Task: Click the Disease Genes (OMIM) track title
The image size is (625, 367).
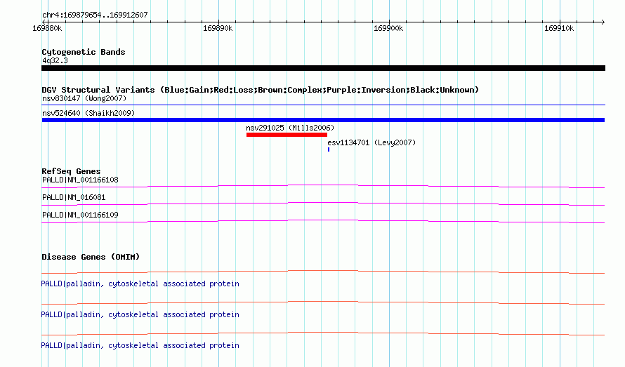Action: tap(91, 257)
